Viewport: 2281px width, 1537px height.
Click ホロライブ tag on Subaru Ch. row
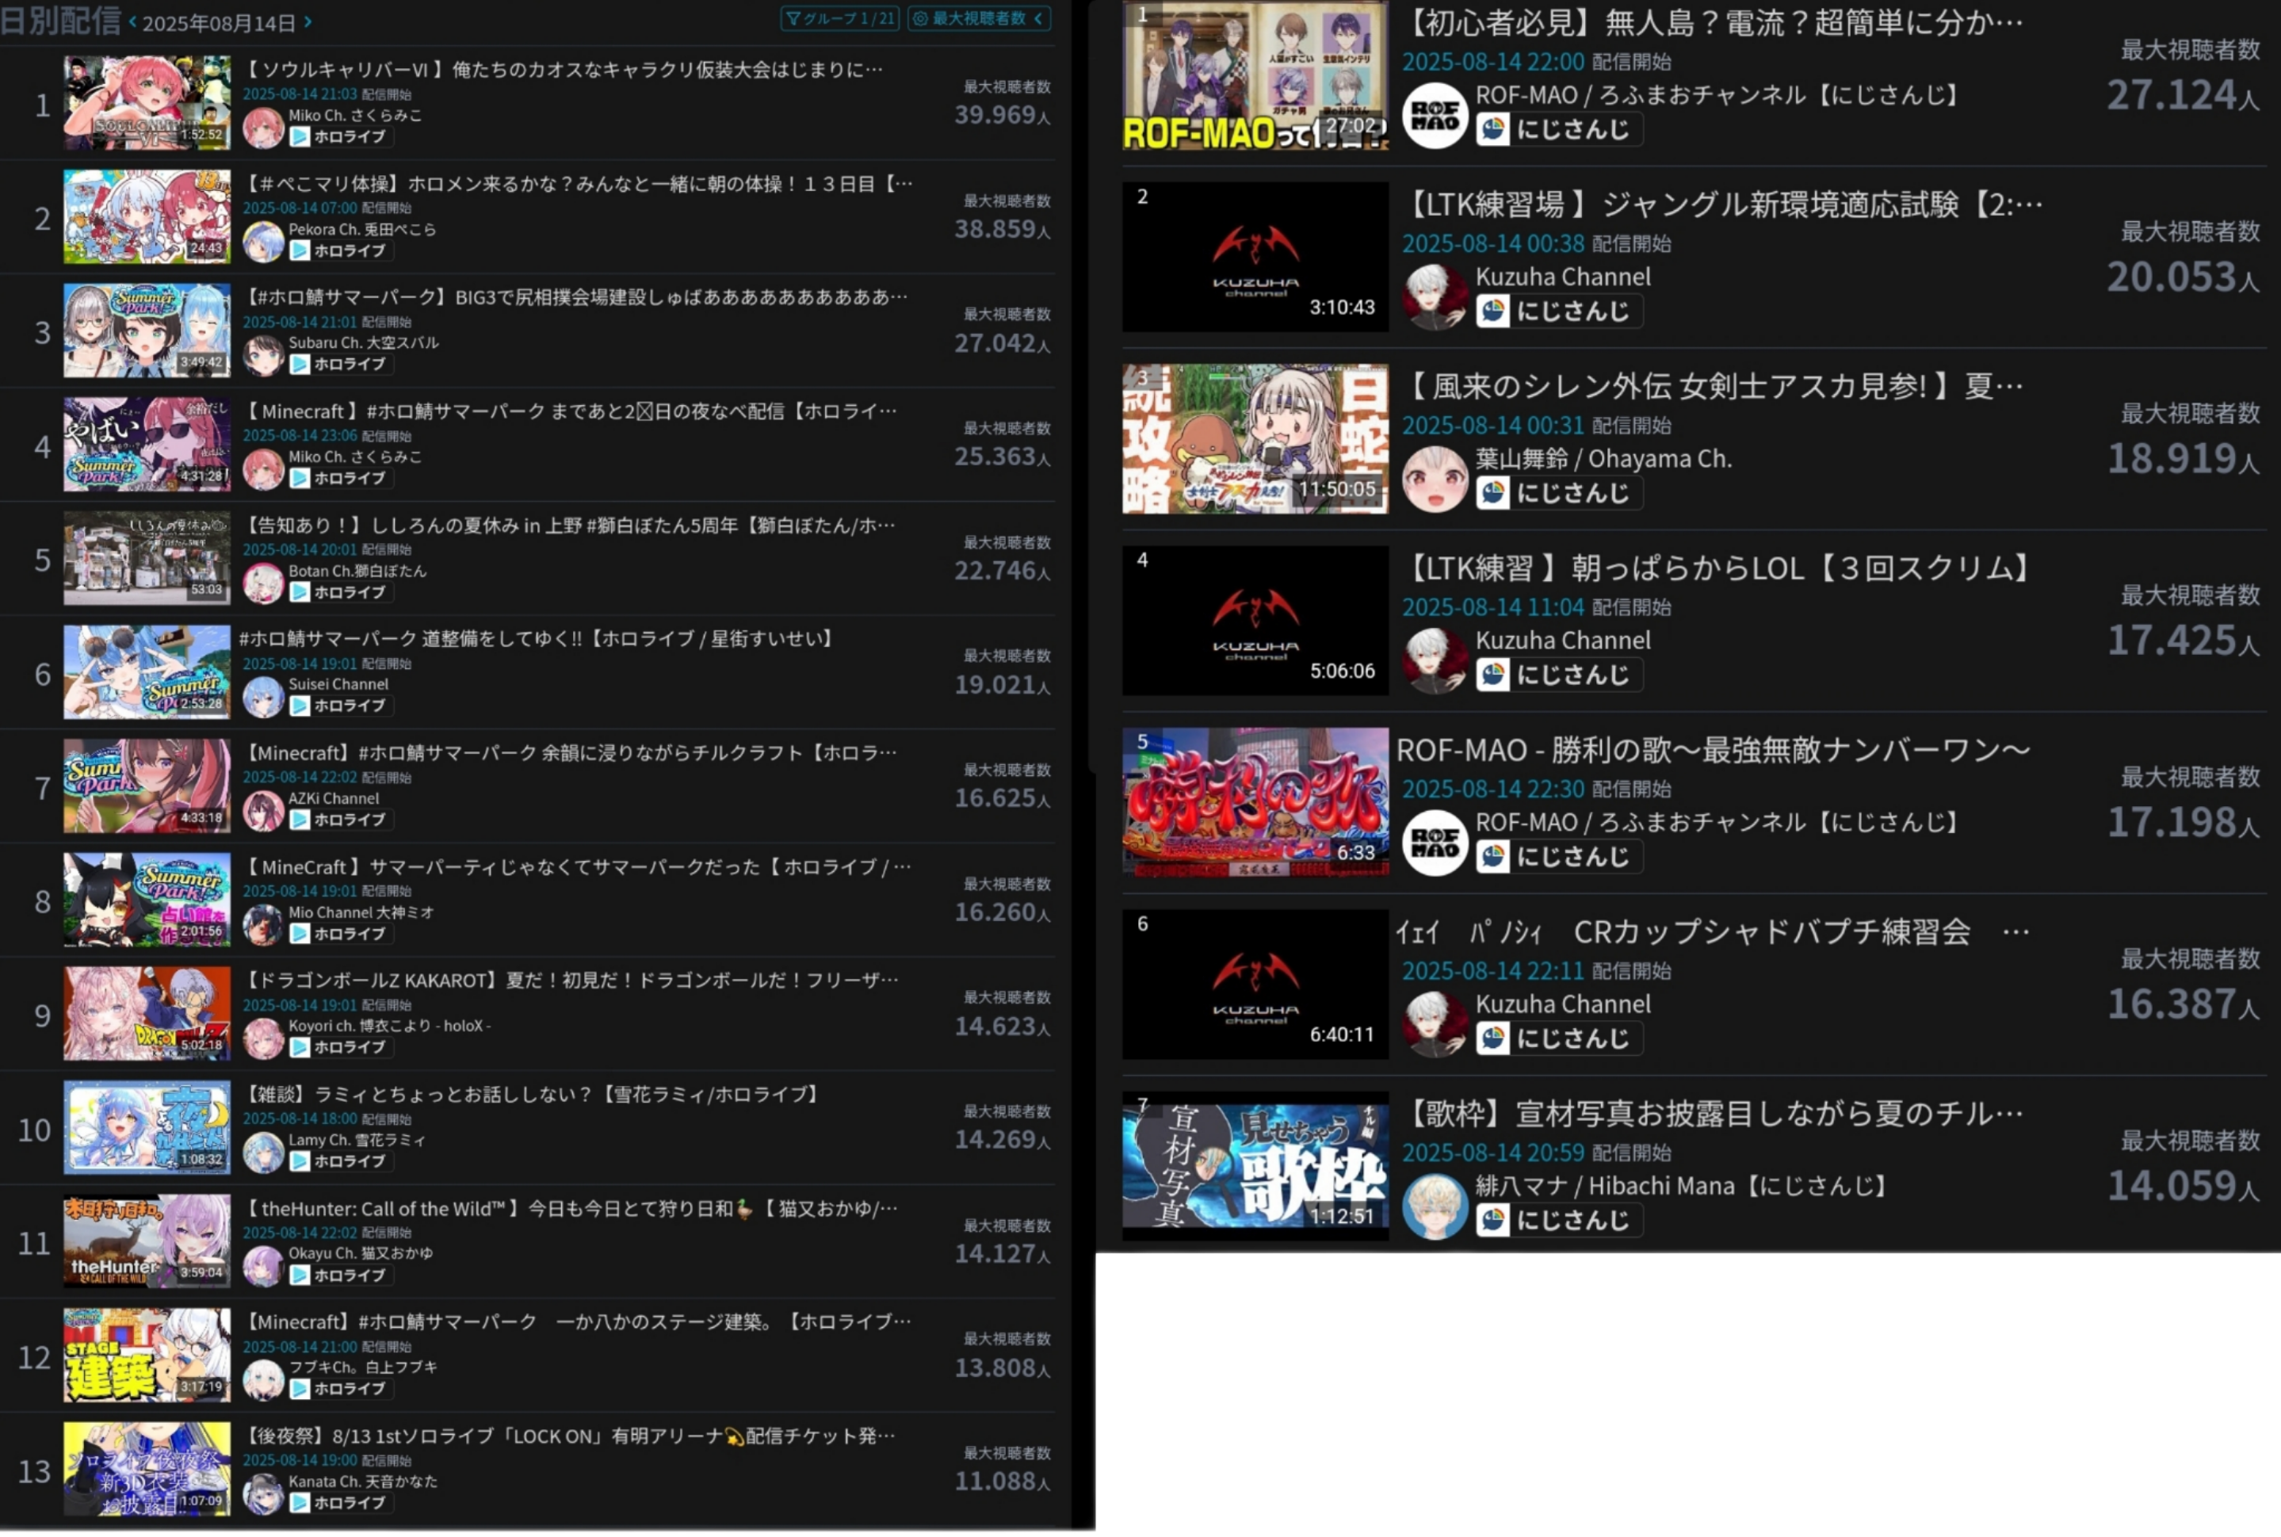340,365
